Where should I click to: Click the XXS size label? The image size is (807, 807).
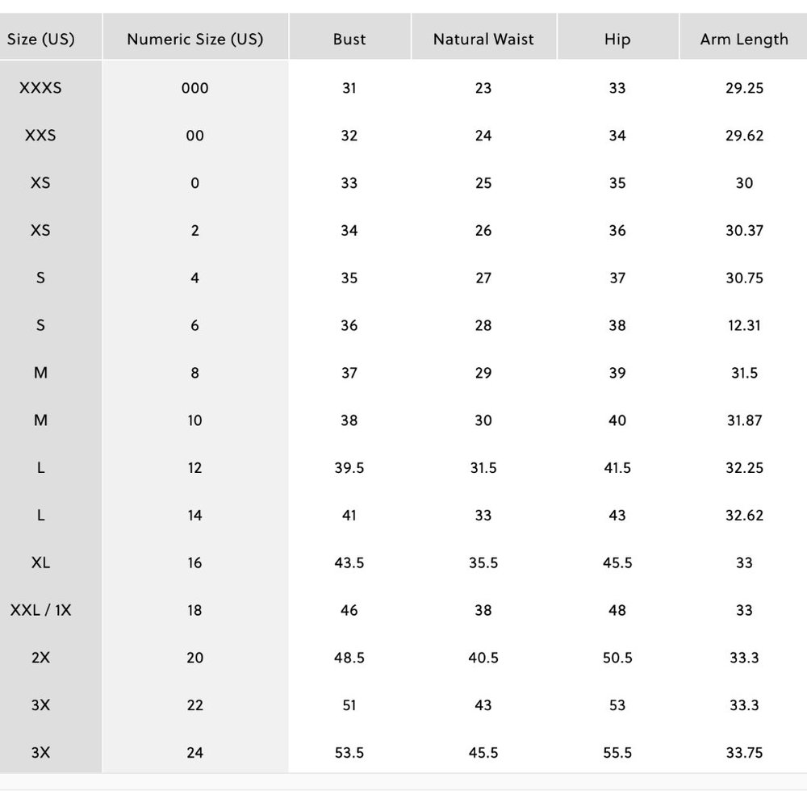tap(40, 136)
